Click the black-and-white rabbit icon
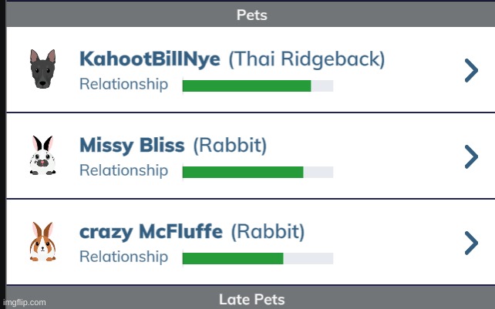 click(42, 156)
